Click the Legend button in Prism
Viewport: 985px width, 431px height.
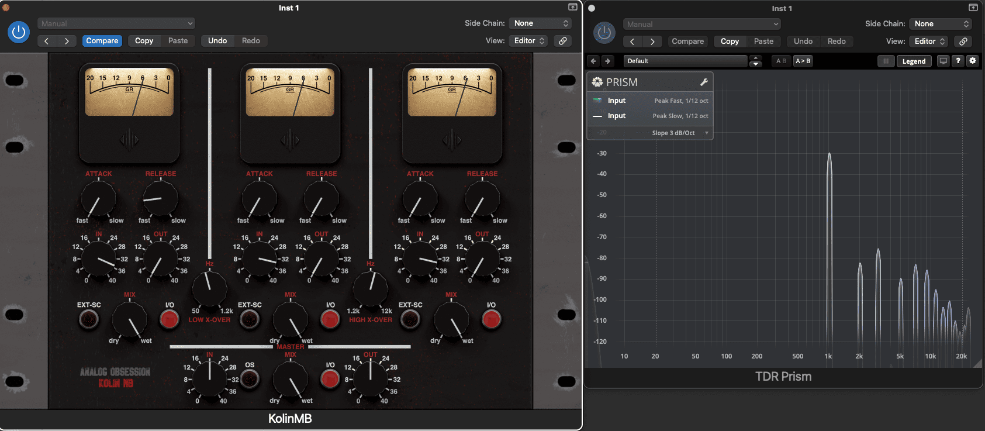click(x=914, y=61)
